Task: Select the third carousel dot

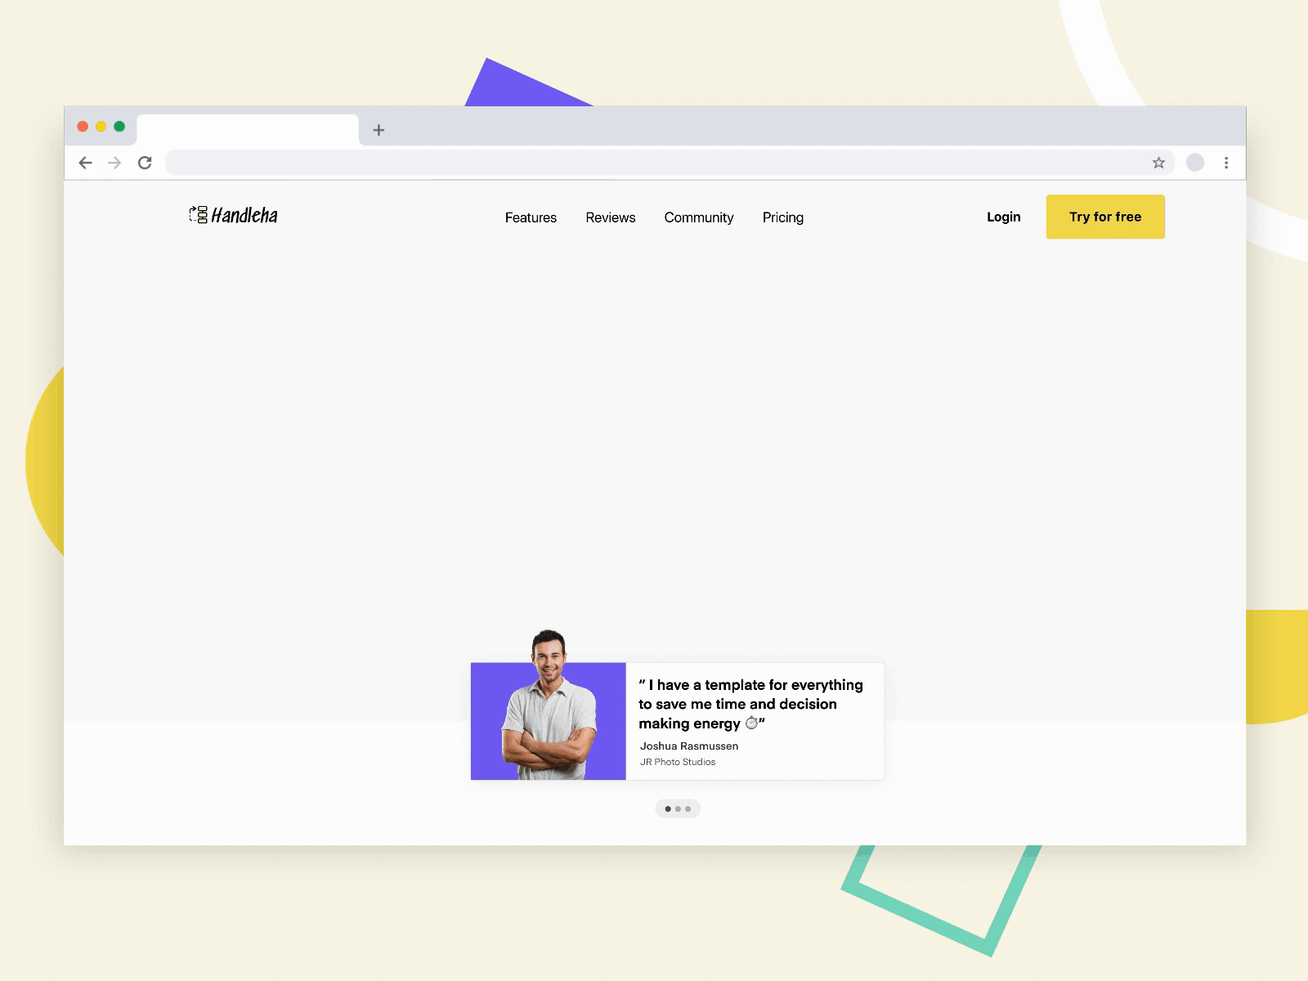Action: coord(689,809)
